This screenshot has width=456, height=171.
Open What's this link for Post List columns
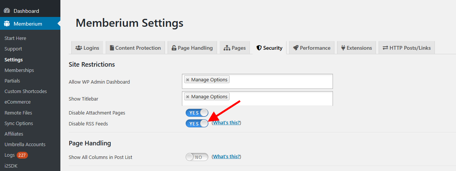point(226,156)
